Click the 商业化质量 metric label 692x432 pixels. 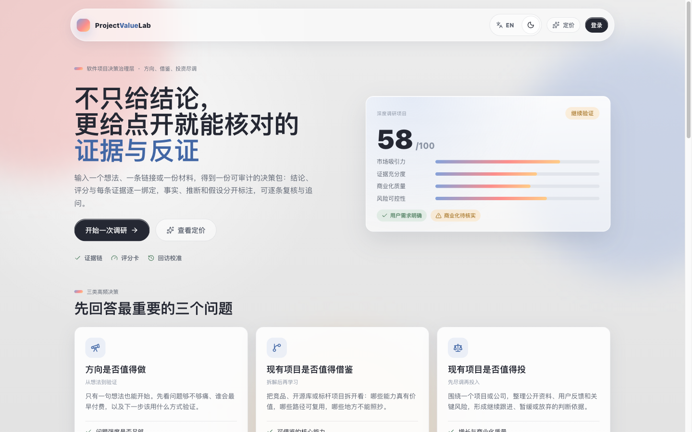tap(391, 186)
